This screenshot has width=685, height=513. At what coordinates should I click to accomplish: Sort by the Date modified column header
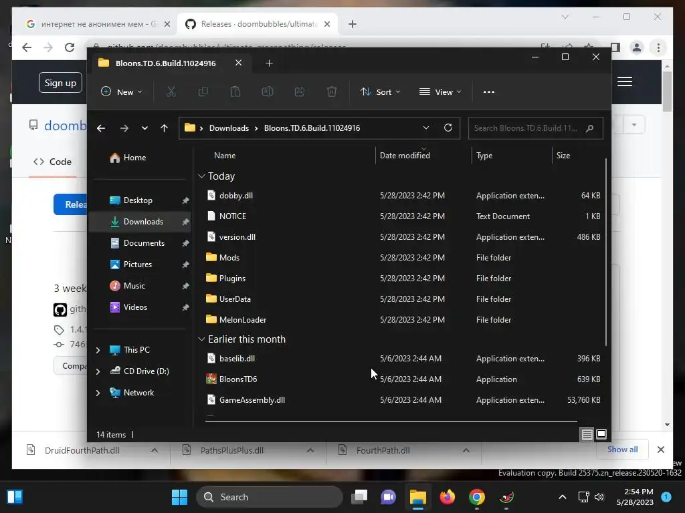click(x=405, y=155)
